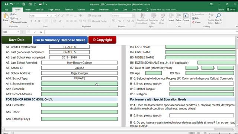Click the Fill Color bucket icon
238x134 pixels.
(x=54, y=21)
